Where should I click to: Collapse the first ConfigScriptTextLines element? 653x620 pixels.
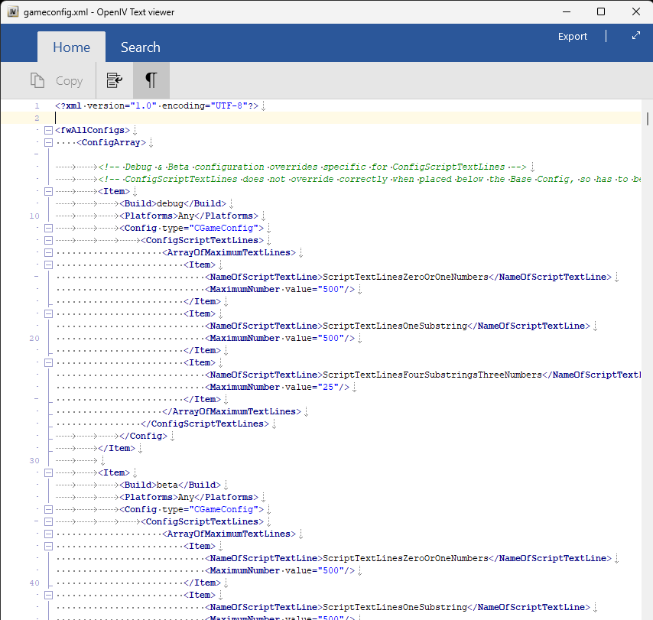pos(48,240)
